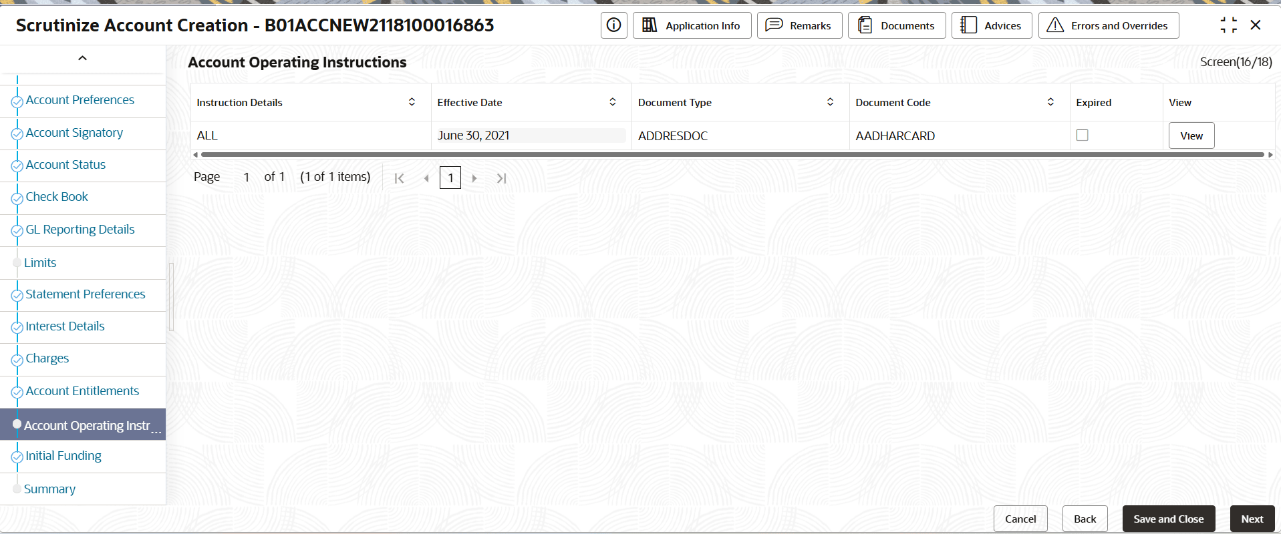This screenshot has width=1281, height=534.
Task: Click the scroll-left arrow of table scrollbar
Action: point(195,155)
